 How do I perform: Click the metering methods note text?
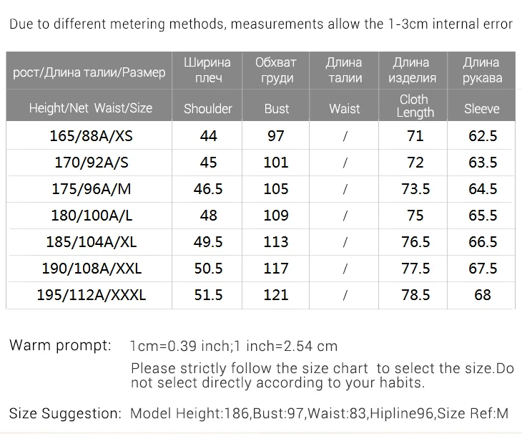261,24
